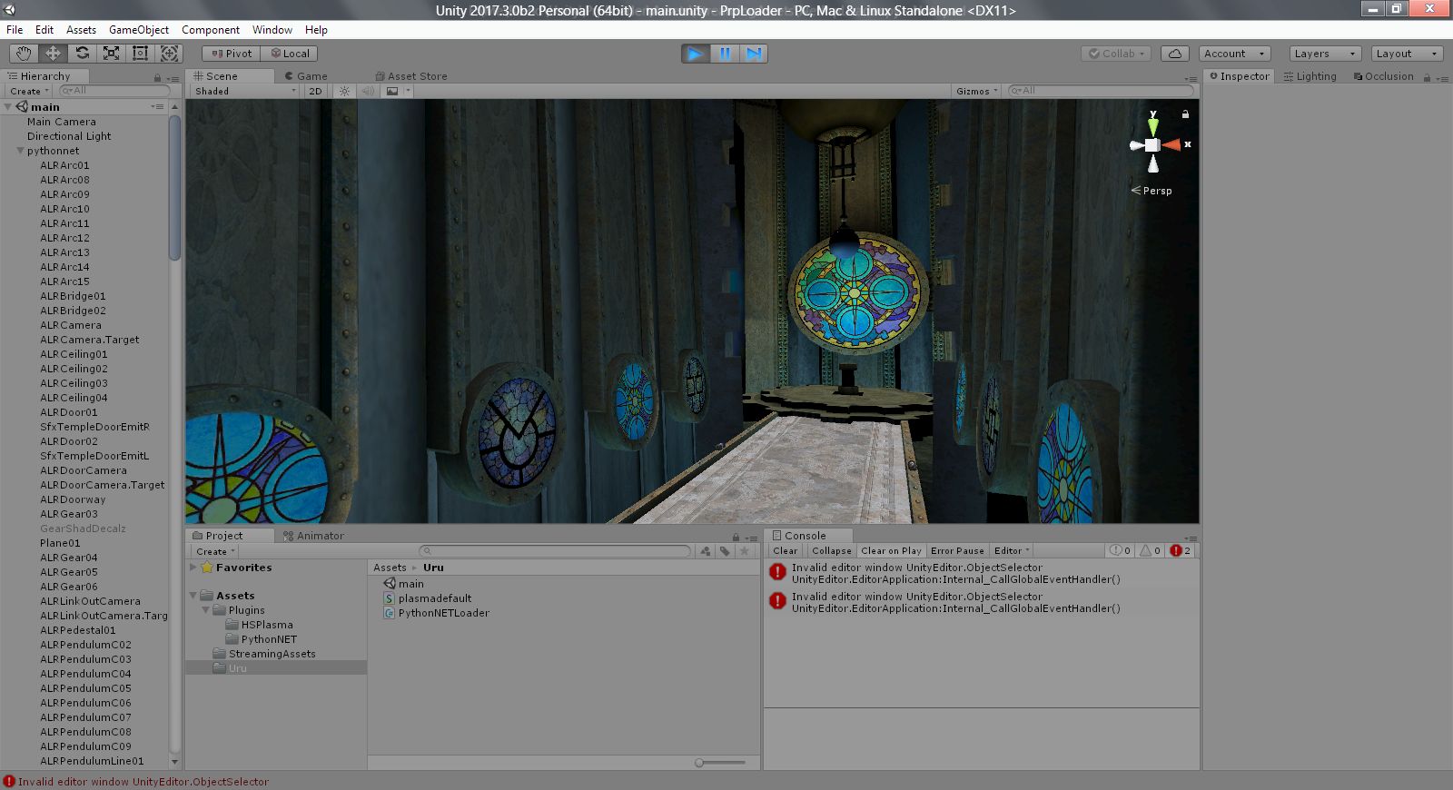Select the combined Transform tool
This screenshot has width=1453, height=790.
pos(170,54)
